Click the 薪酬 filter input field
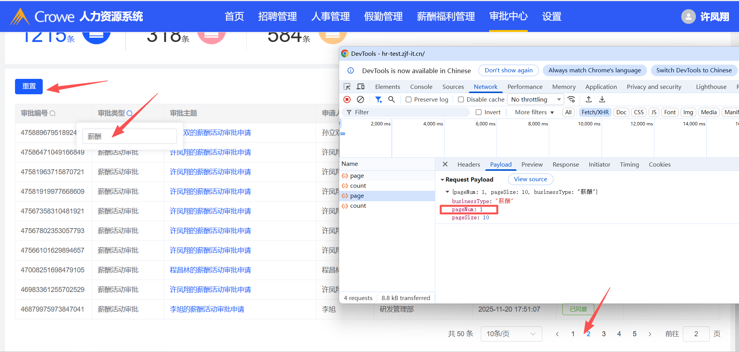The height and width of the screenshot is (352, 739). [129, 137]
